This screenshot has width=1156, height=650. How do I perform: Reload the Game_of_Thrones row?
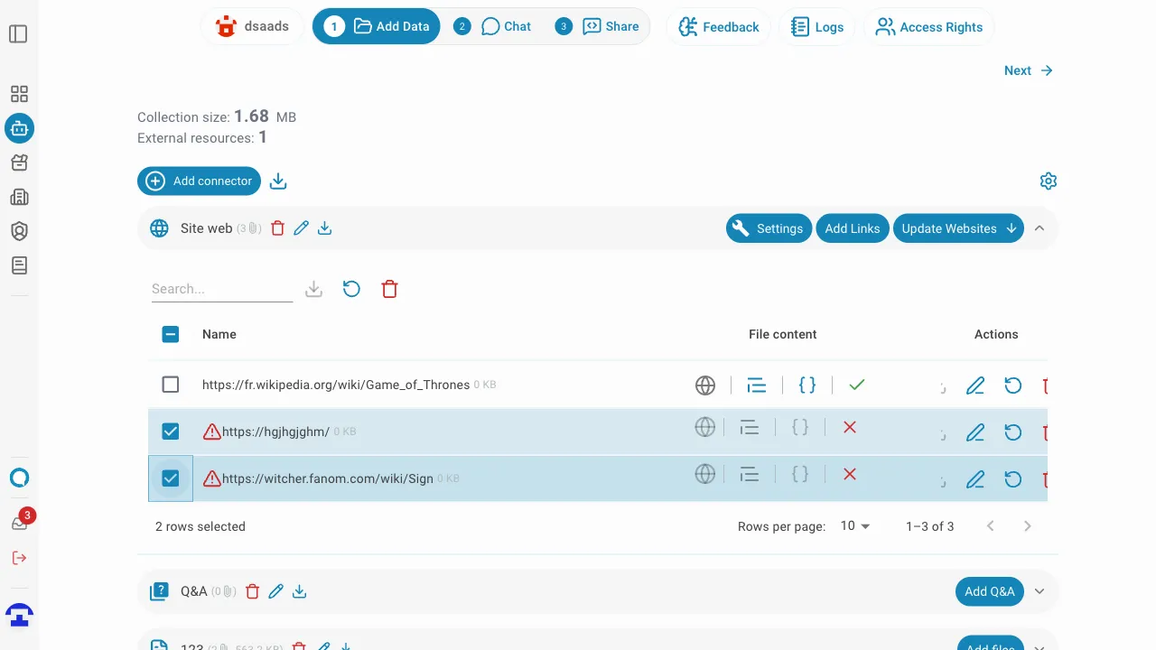[x=1013, y=385]
